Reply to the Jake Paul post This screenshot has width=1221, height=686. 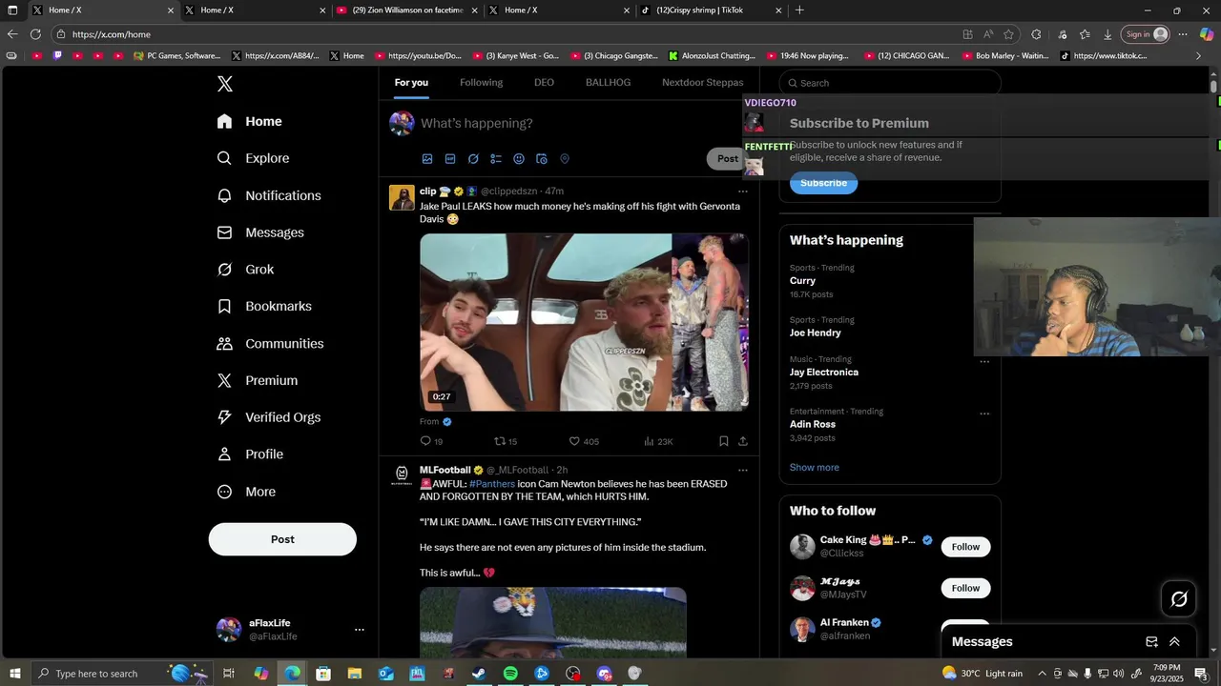(431, 441)
